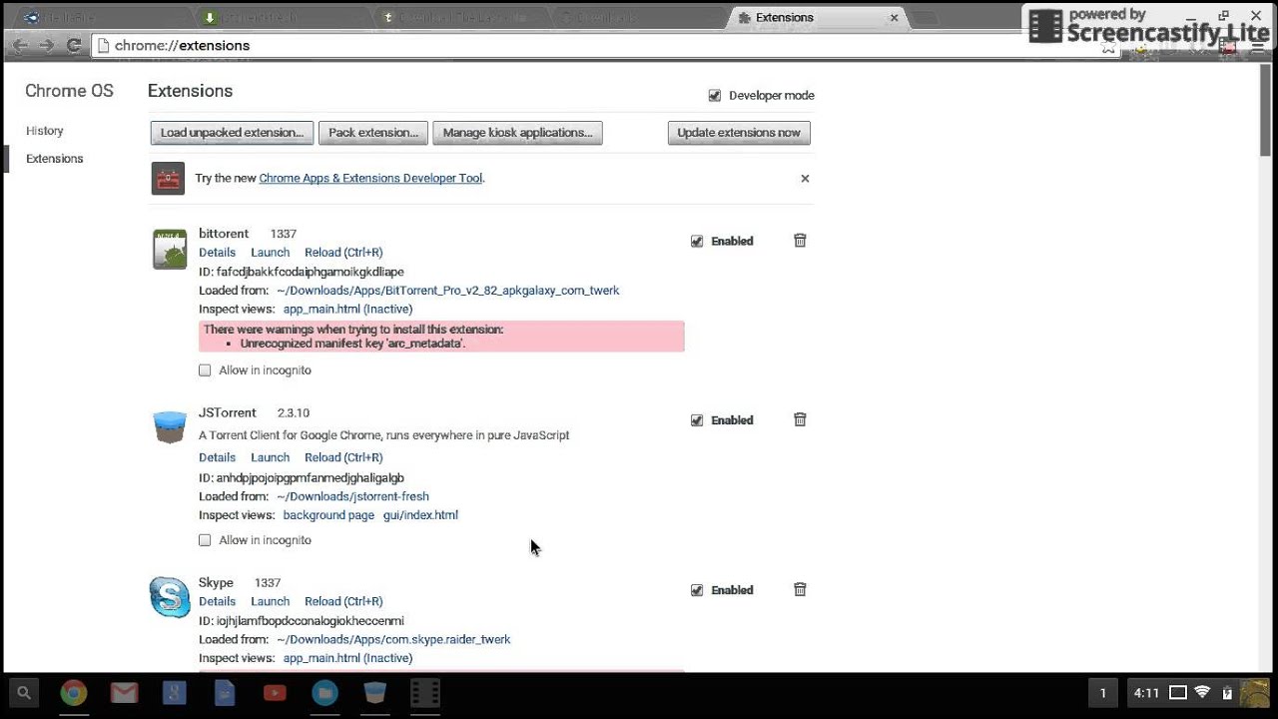Image resolution: width=1278 pixels, height=719 pixels.
Task: Launch the bittorent app
Action: [270, 253]
